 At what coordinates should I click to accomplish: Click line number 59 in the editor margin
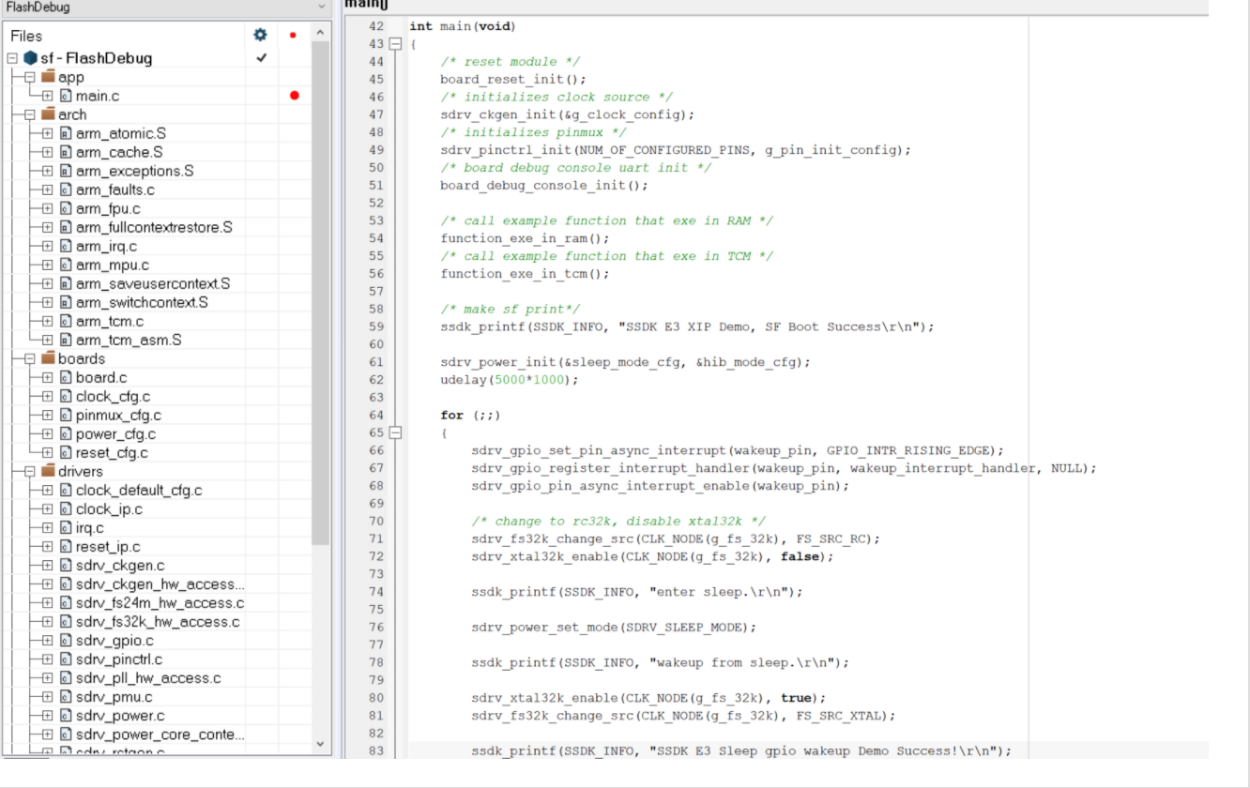point(375,326)
